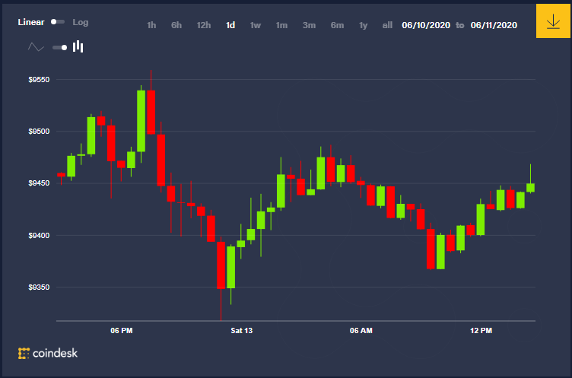Screen dimensions: 572x378
Task: Click the 06 AM time axis label
Action: pyautogui.click(x=361, y=331)
